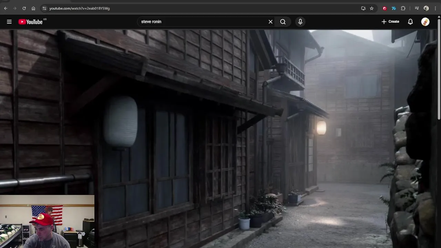Go back with the browser back arrow
Image resolution: width=441 pixels, height=248 pixels.
[6, 8]
